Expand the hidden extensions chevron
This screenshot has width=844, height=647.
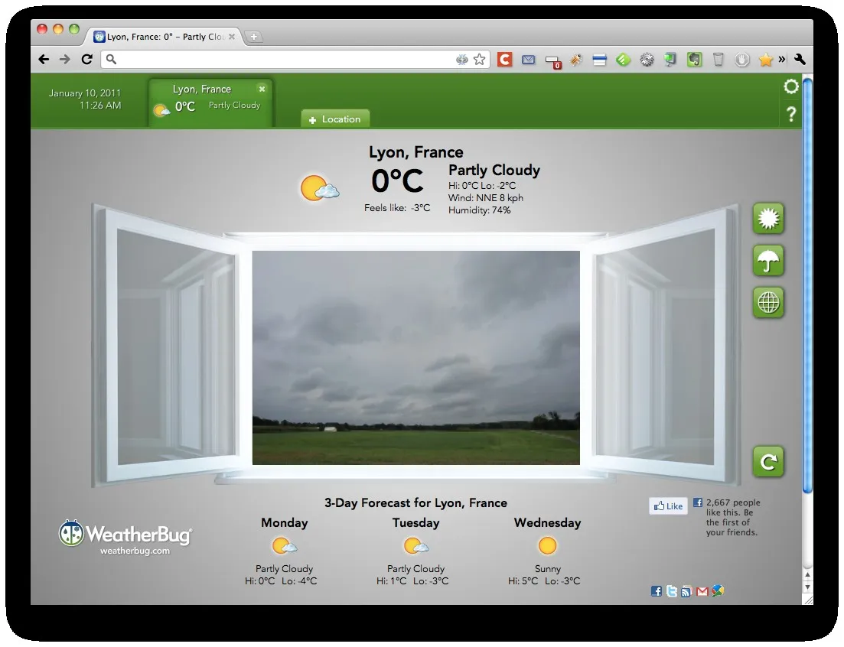782,59
